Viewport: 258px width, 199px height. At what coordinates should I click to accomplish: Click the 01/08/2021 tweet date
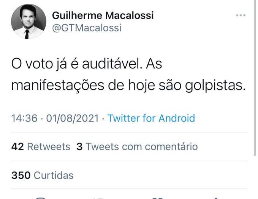[73, 118]
